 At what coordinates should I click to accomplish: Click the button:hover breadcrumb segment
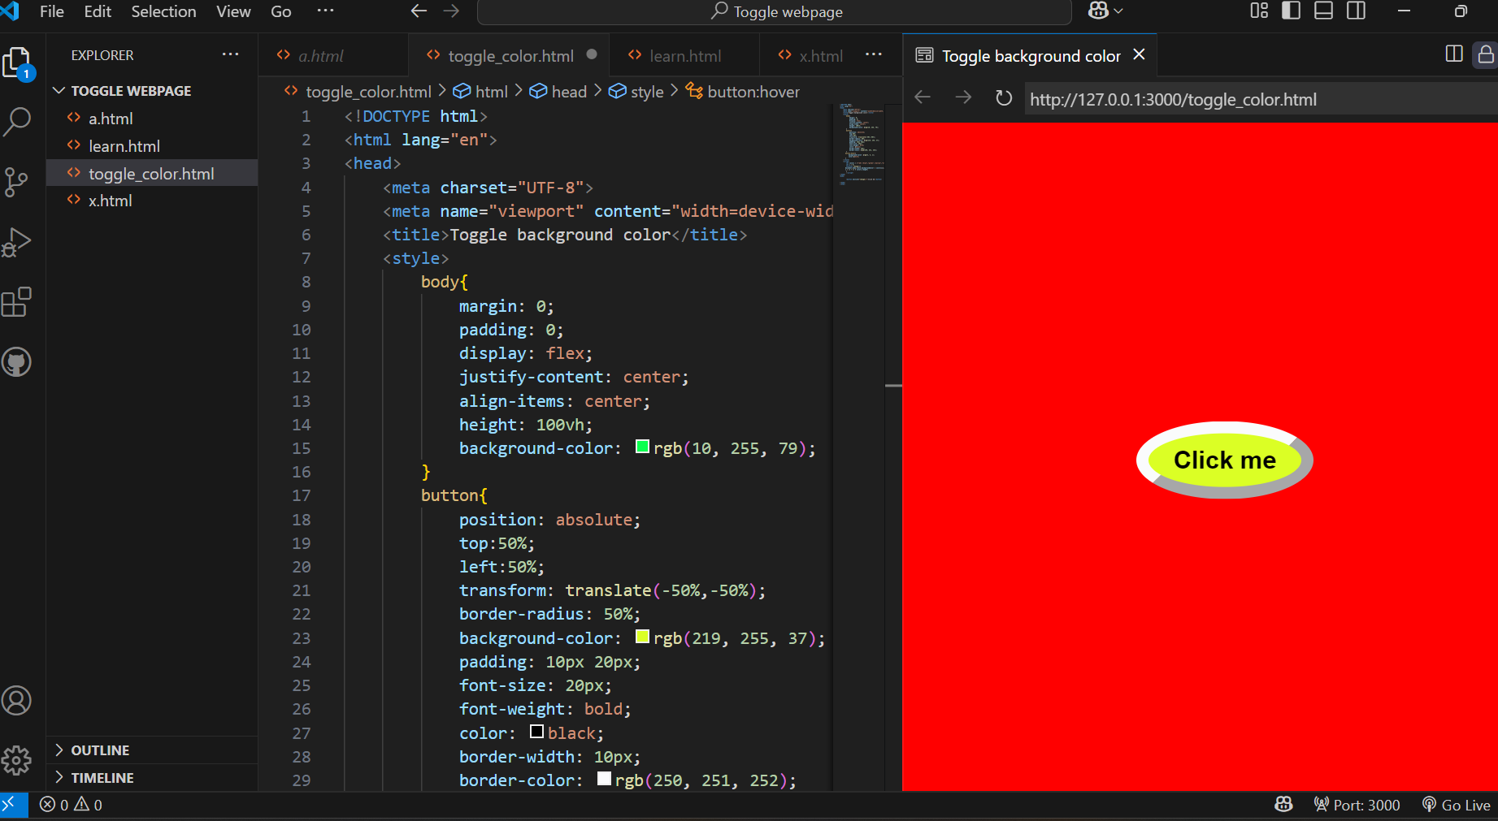743,92
